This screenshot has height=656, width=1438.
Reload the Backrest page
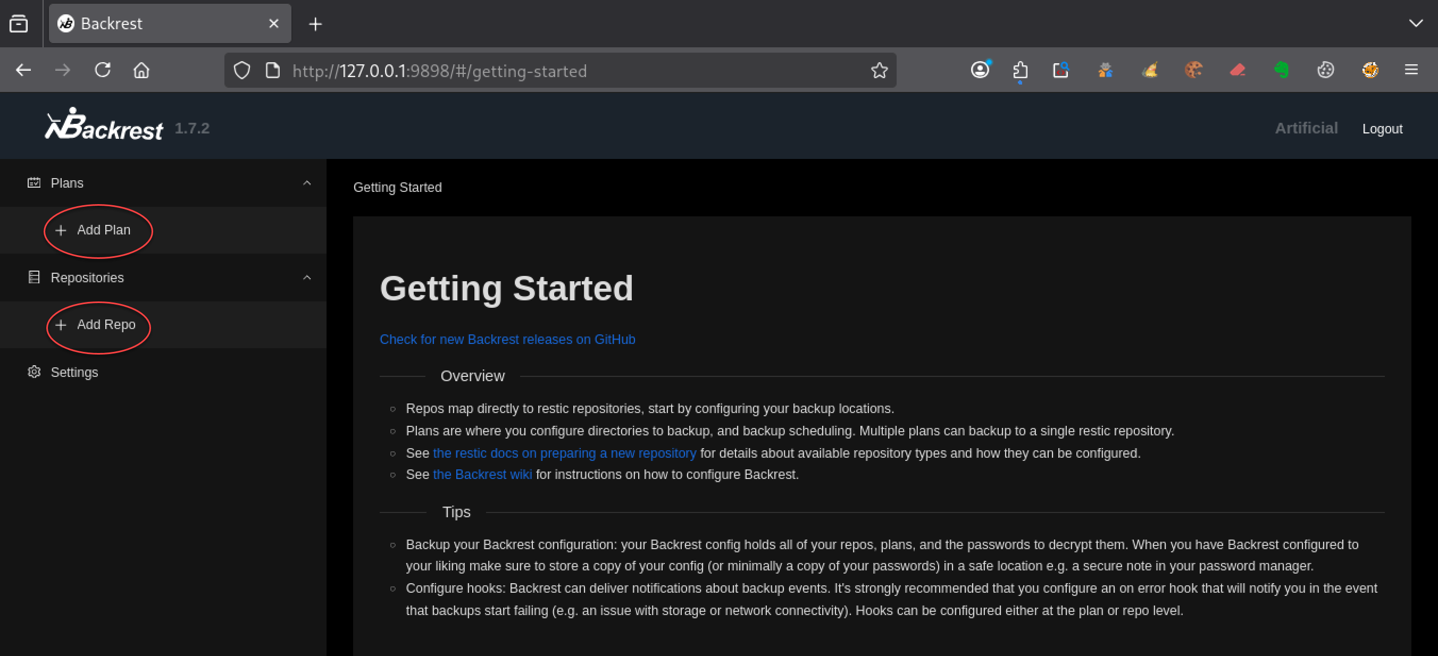pos(102,70)
